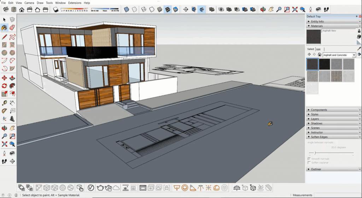
Task: Switch to Iso view in top toolbar
Action: click(6, 10)
